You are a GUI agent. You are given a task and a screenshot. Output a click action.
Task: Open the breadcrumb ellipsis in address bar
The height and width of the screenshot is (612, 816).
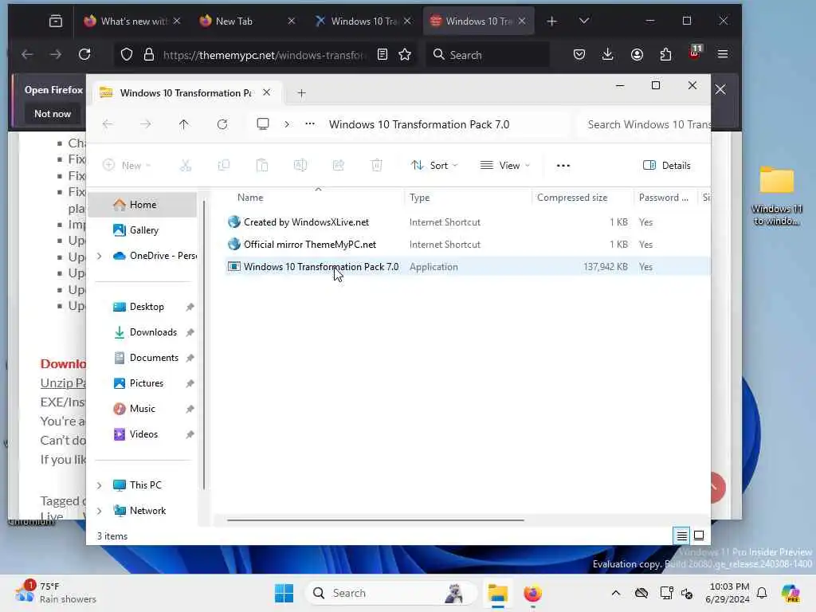tap(310, 124)
